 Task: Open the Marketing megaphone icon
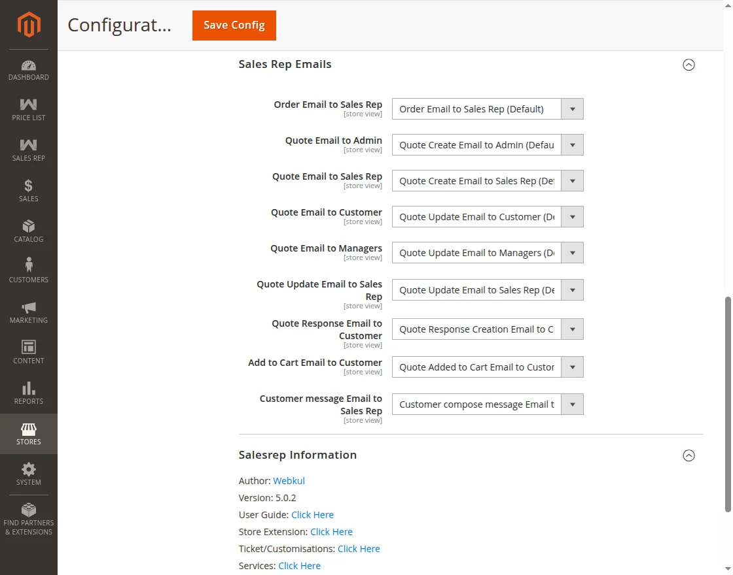click(29, 307)
